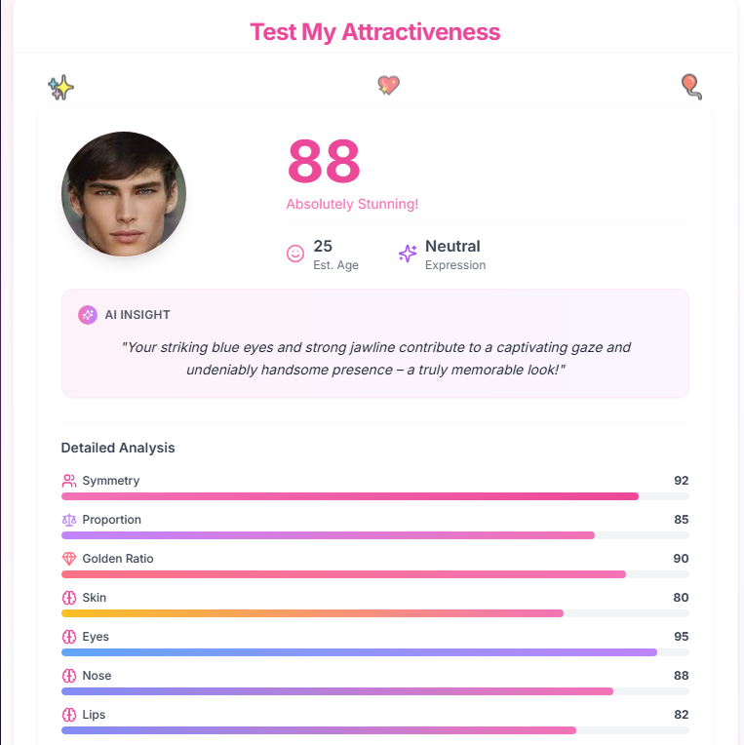
Task: Click the icon beside Eyes
Action: 69,637
